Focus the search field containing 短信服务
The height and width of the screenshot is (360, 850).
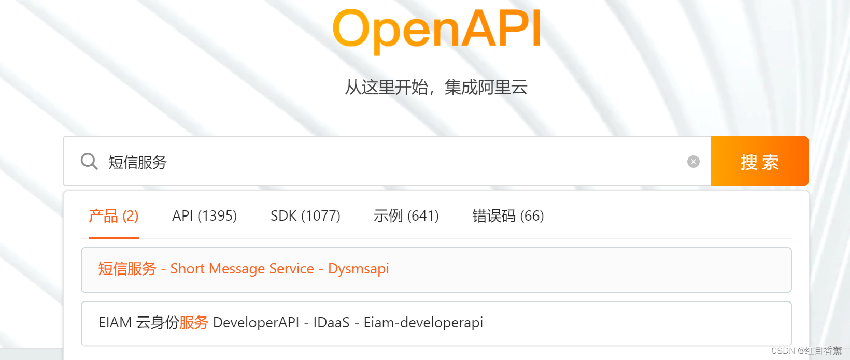[x=387, y=161]
